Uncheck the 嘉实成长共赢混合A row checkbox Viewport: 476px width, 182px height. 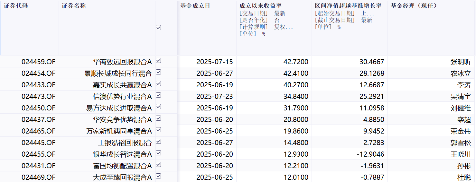tap(158, 84)
